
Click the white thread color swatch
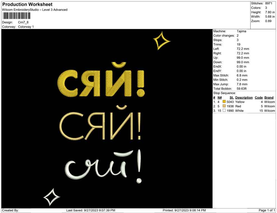[224, 110]
